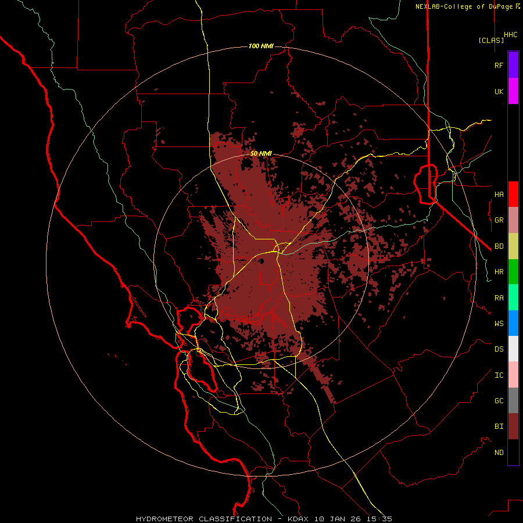Screen dimensions: 523x523
Task: Click the ND legend label text
Action: pyautogui.click(x=499, y=452)
